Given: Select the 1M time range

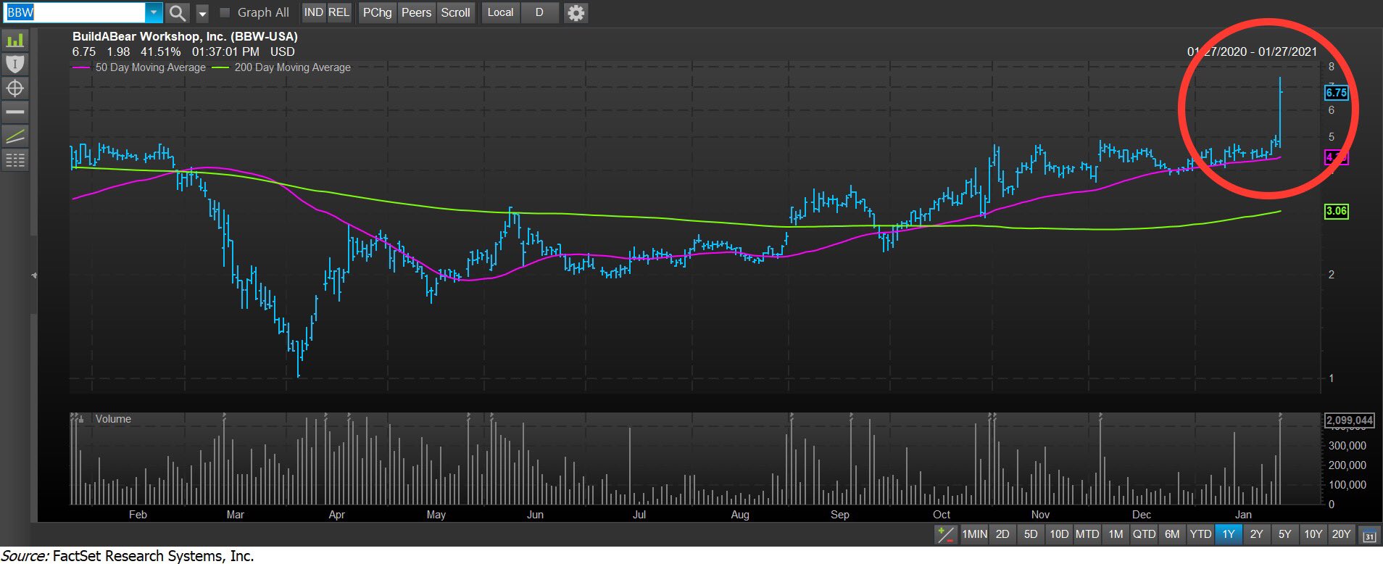Looking at the screenshot, I should [x=1116, y=534].
